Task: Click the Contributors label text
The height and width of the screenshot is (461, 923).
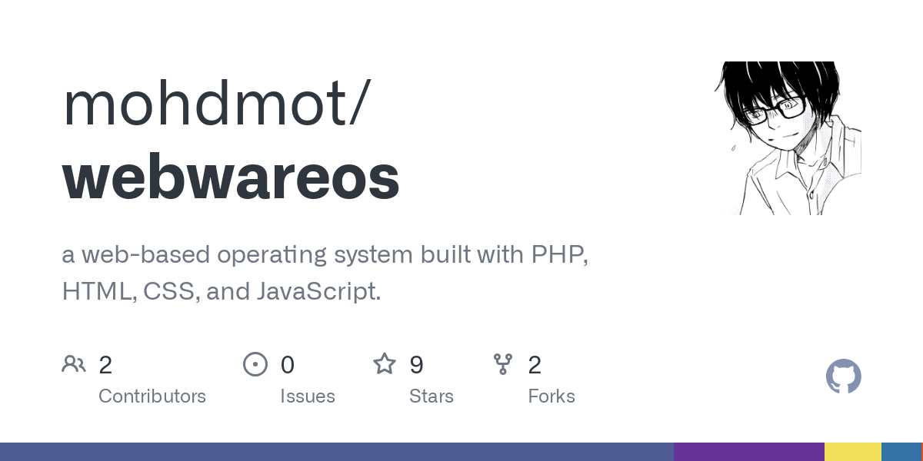Action: coord(152,396)
